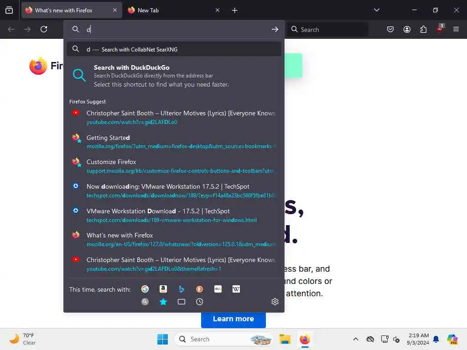The width and height of the screenshot is (467, 350).
Task: Open File Explorer from the taskbar
Action: point(285,339)
